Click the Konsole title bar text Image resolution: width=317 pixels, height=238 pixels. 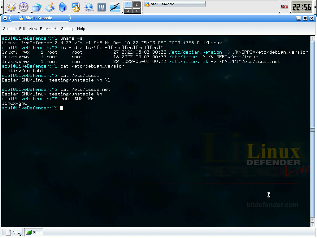click(39, 18)
